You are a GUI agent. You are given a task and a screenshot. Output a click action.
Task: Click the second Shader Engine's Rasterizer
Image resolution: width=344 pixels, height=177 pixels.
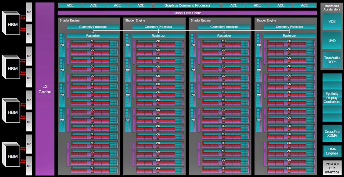[159, 36]
